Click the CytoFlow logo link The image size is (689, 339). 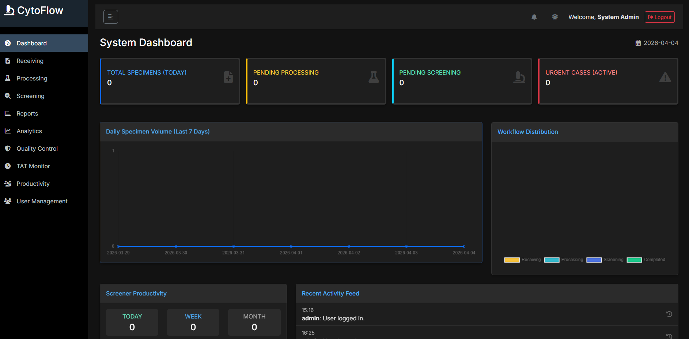coord(34,11)
